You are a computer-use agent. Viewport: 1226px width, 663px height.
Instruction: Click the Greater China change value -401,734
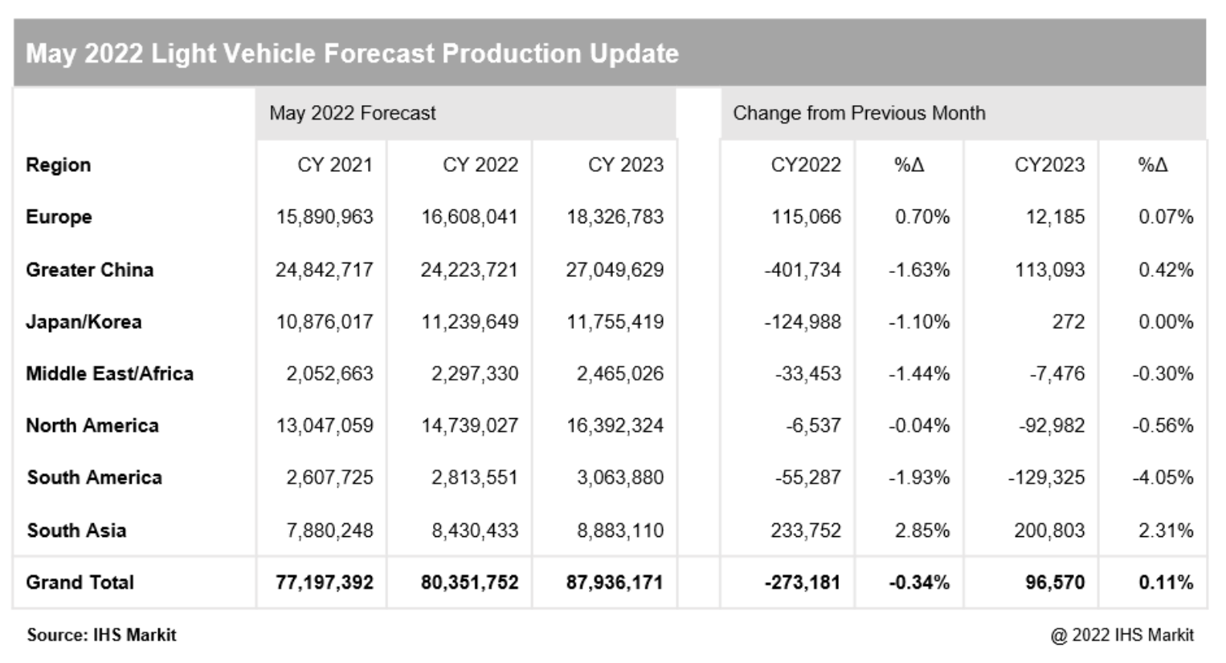802,270
